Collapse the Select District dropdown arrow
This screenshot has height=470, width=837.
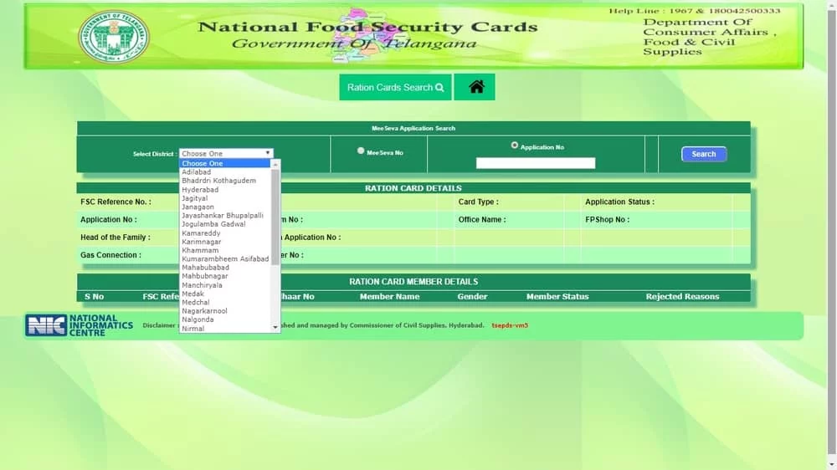(268, 153)
